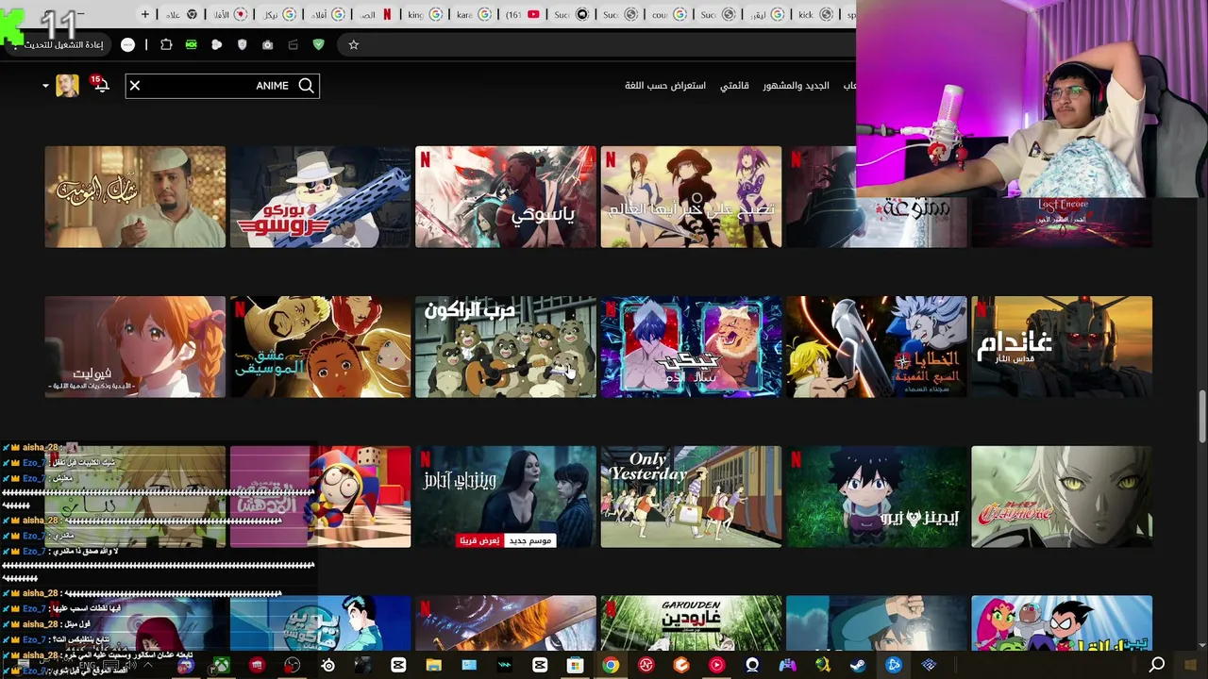Viewport: 1208px width, 679px height.
Task: Open the Claymore title thumbnail
Action: 1062,497
